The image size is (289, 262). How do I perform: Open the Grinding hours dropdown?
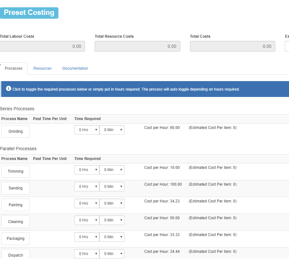87,130
